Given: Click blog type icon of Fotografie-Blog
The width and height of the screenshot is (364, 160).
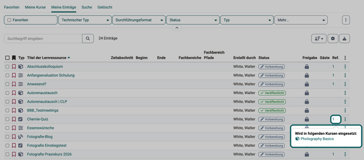Looking at the screenshot, I should point(21,137).
